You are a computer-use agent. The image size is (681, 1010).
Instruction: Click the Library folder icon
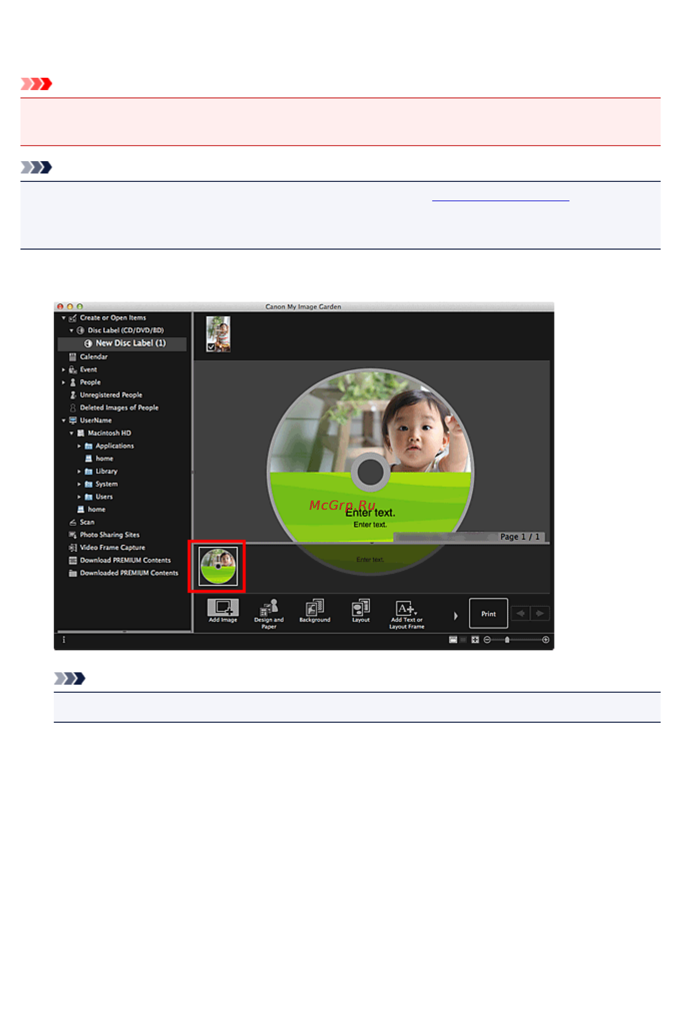89,471
